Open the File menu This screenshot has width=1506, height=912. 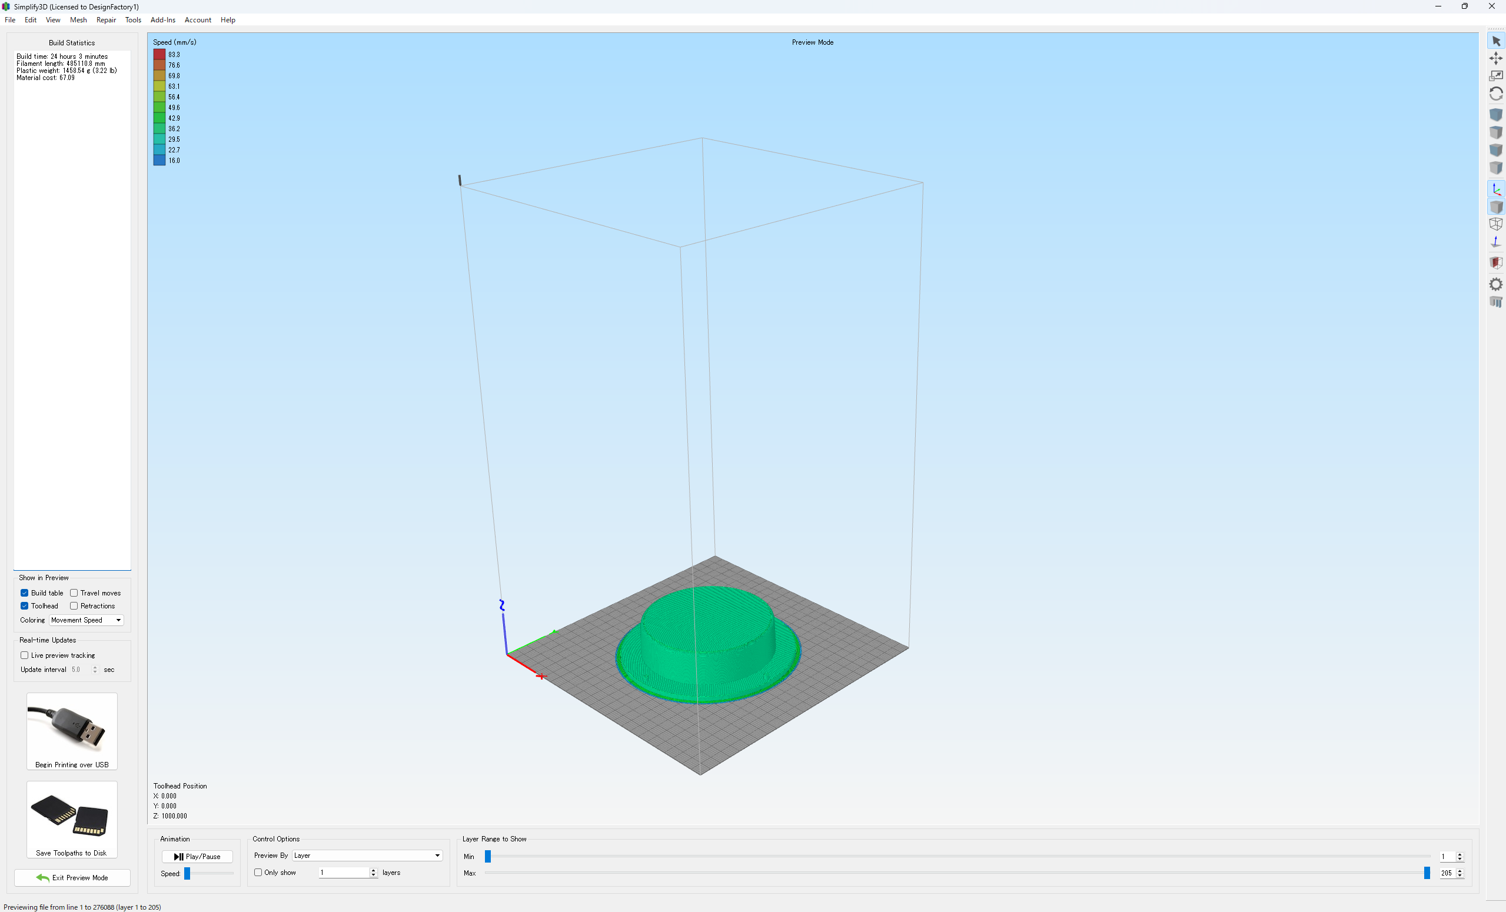point(10,20)
